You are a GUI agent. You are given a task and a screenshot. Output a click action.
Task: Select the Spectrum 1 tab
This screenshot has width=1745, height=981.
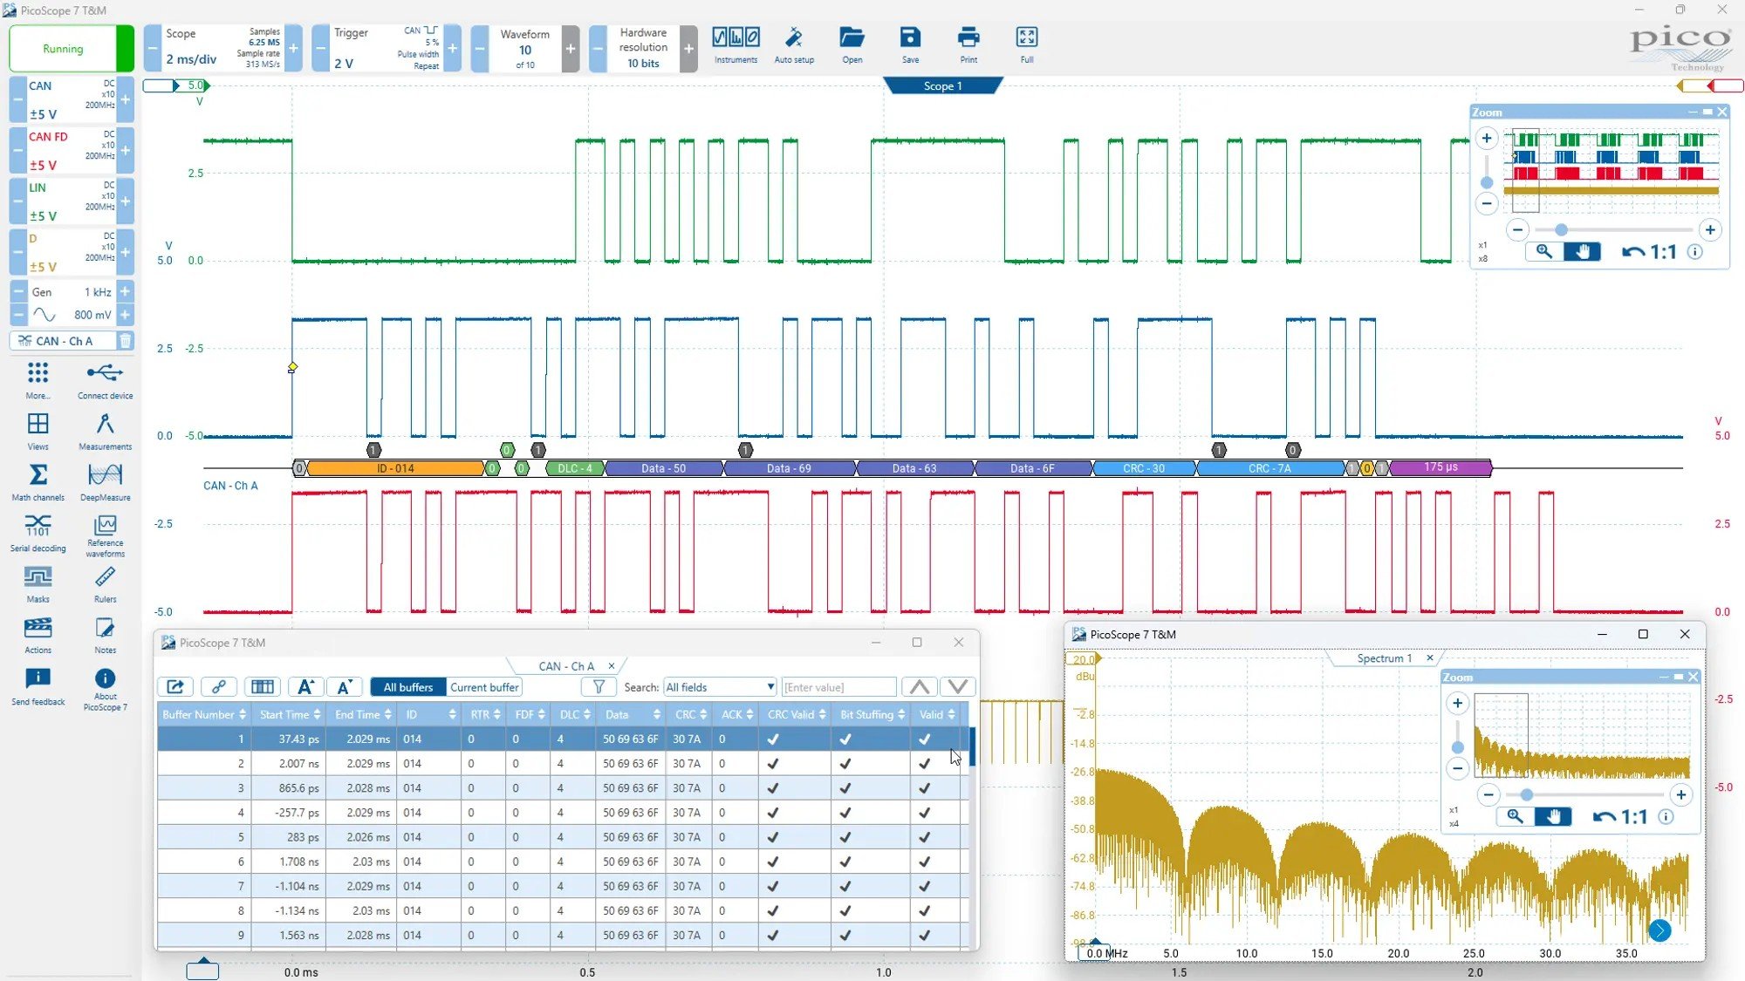pos(1384,658)
